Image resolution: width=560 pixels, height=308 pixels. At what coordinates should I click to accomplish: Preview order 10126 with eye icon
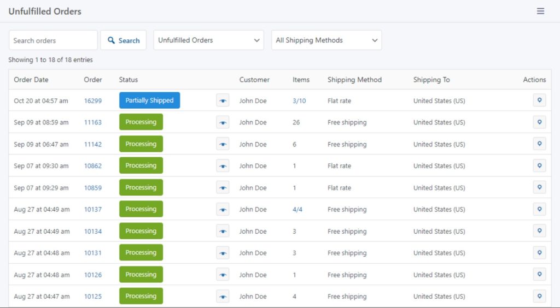(x=223, y=275)
